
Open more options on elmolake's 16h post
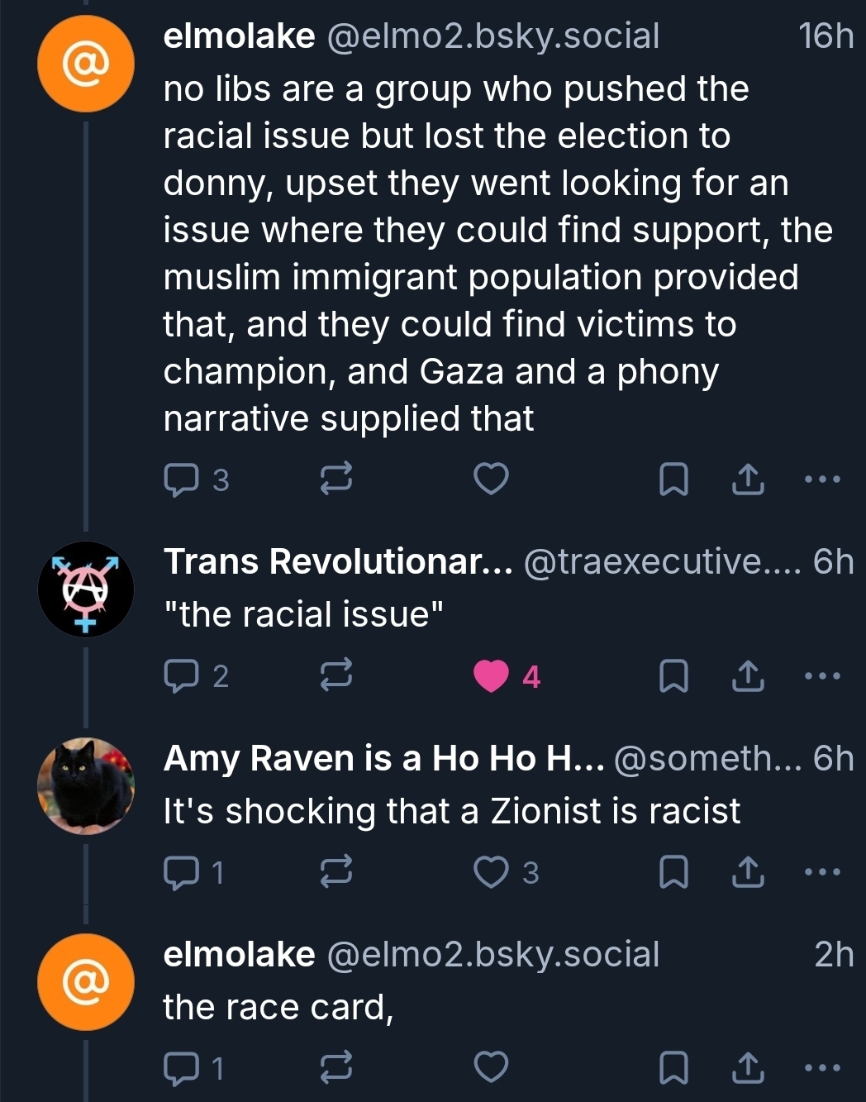(823, 479)
